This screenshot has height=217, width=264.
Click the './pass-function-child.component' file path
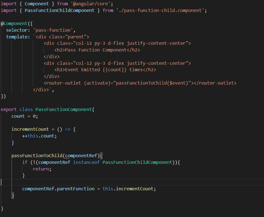pyautogui.click(x=159, y=10)
